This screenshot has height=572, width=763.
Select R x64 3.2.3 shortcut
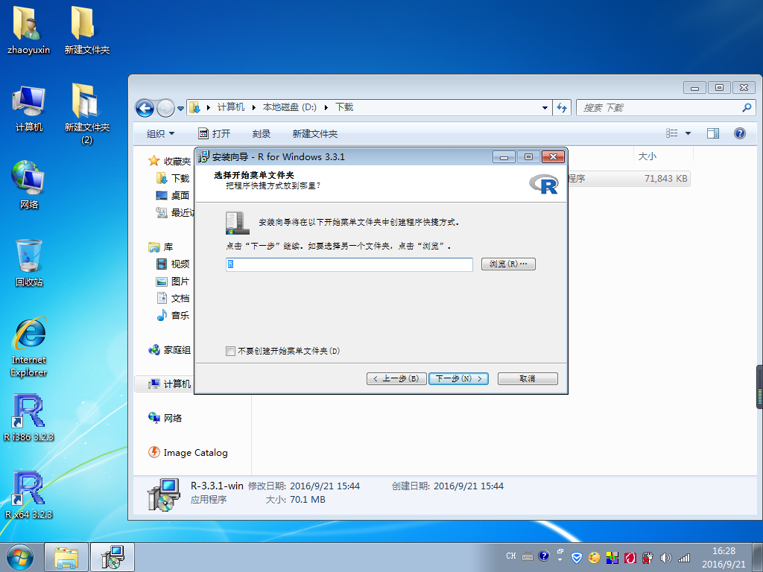[29, 495]
